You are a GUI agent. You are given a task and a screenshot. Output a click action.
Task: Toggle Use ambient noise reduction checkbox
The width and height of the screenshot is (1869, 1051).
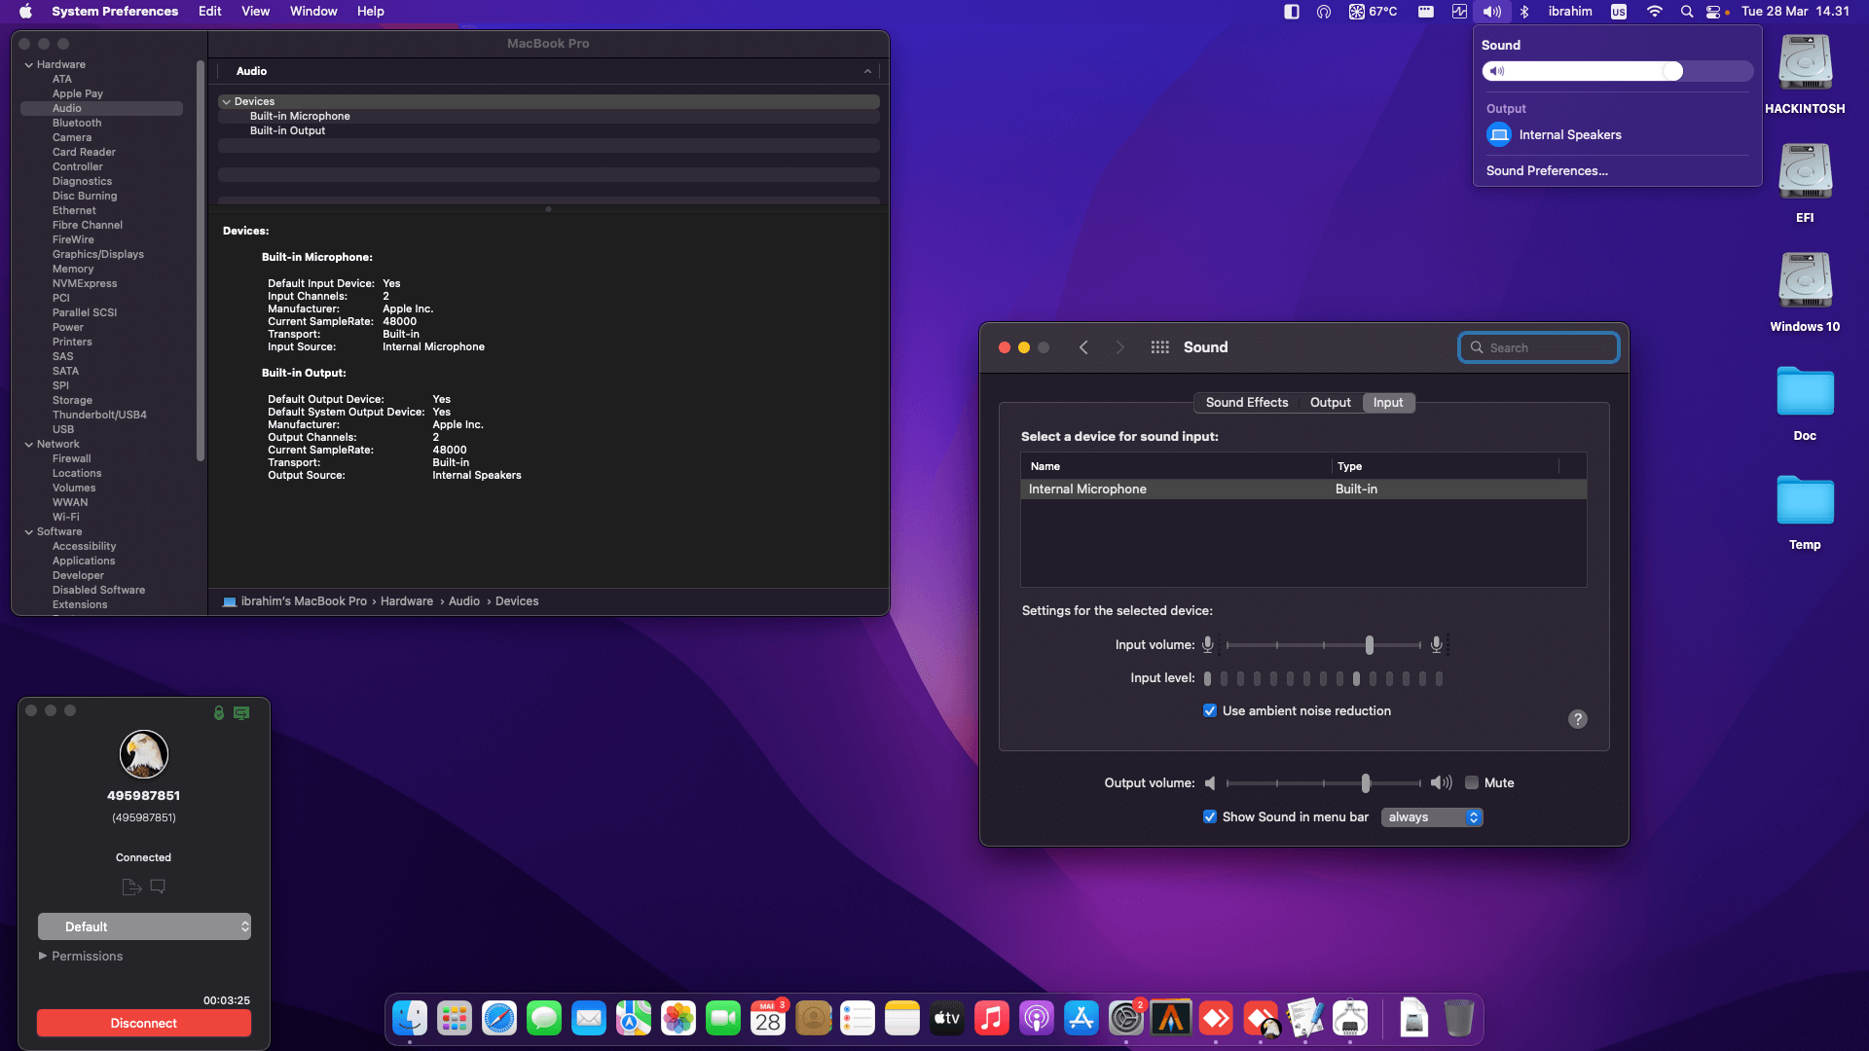[1210, 711]
